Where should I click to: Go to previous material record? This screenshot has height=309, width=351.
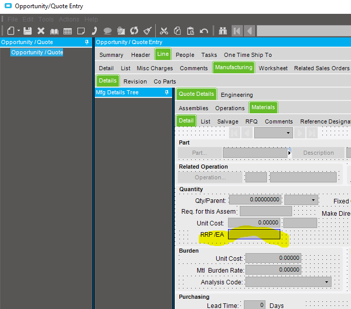[247, 133]
